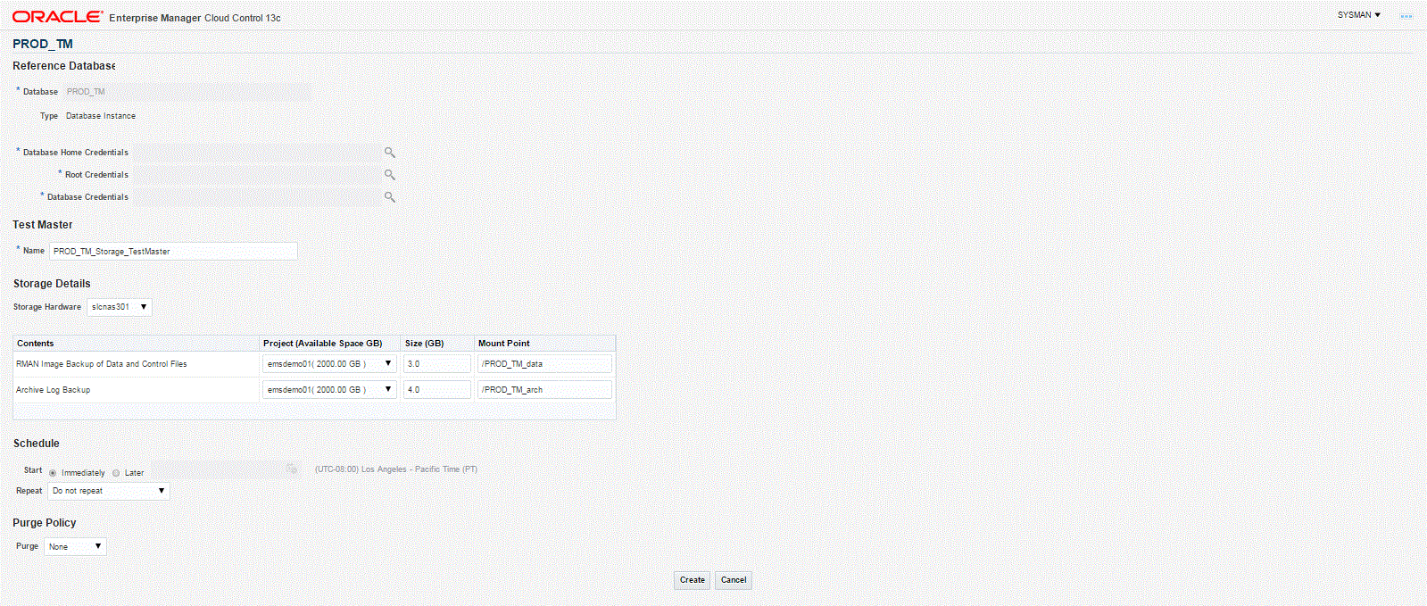Open Storage Hardware slcnas301 dropdown
The image size is (1427, 606).
tap(120, 307)
